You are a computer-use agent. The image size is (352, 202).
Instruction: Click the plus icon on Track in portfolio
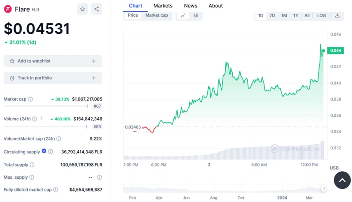click(94, 78)
